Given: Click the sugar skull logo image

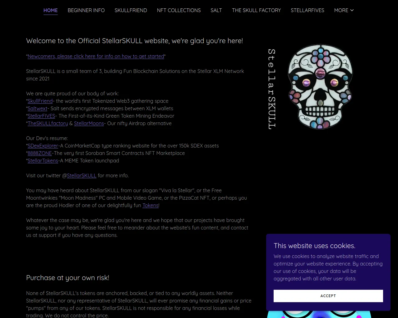Looking at the screenshot, I should (320, 87).
